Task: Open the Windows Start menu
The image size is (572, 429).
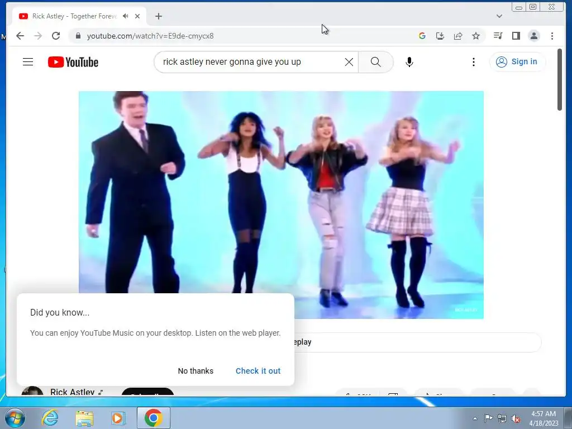Action: click(x=15, y=418)
